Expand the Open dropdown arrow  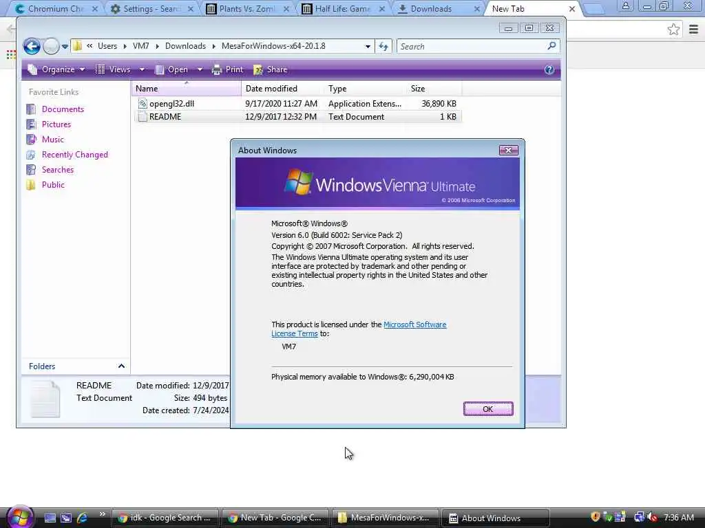point(200,69)
